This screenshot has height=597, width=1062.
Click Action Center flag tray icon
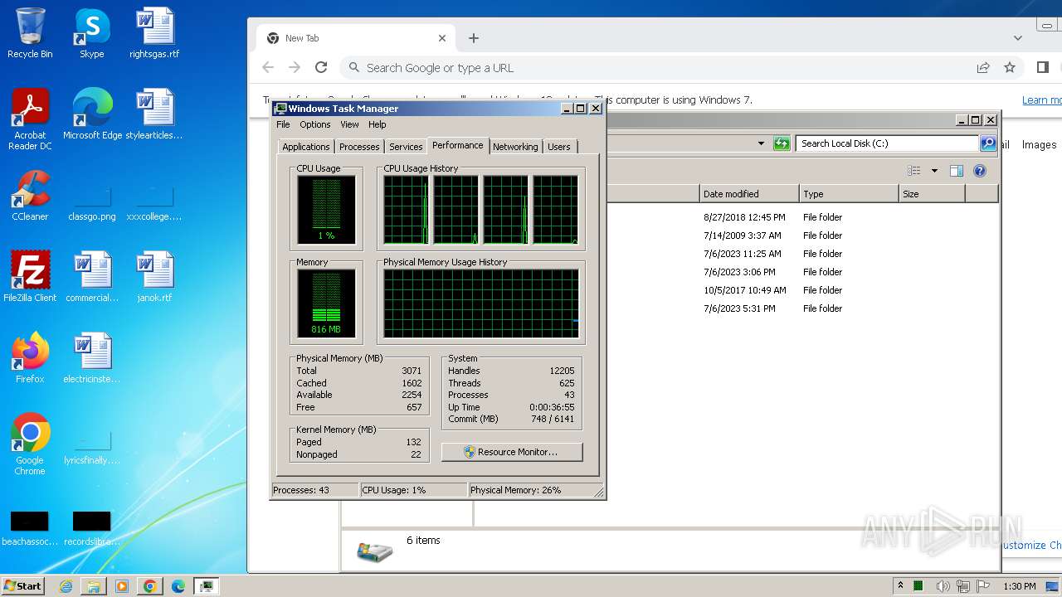coord(982,586)
